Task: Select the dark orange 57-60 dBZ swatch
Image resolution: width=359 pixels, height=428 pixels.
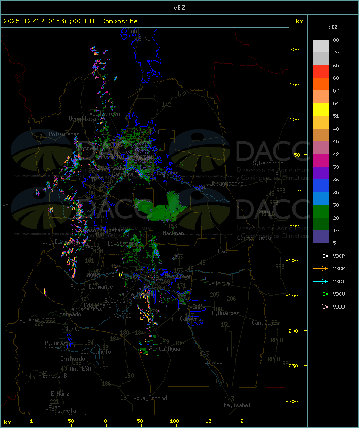Action: pyautogui.click(x=320, y=84)
